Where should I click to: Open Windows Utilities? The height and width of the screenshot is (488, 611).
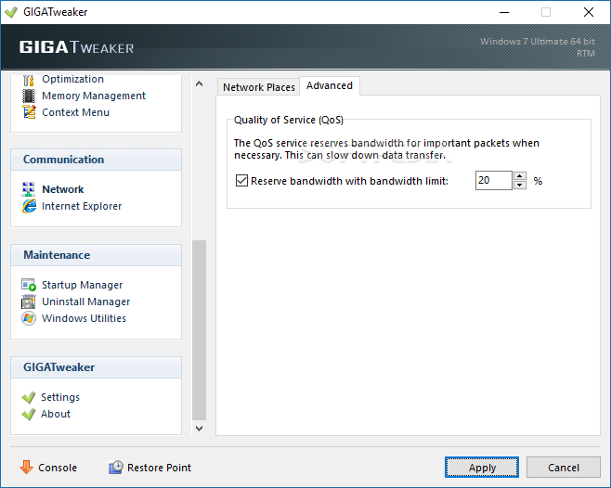pos(84,318)
